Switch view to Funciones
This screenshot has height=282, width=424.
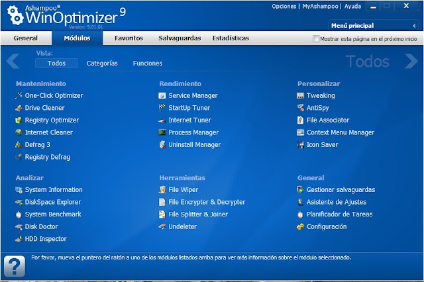pyautogui.click(x=148, y=63)
